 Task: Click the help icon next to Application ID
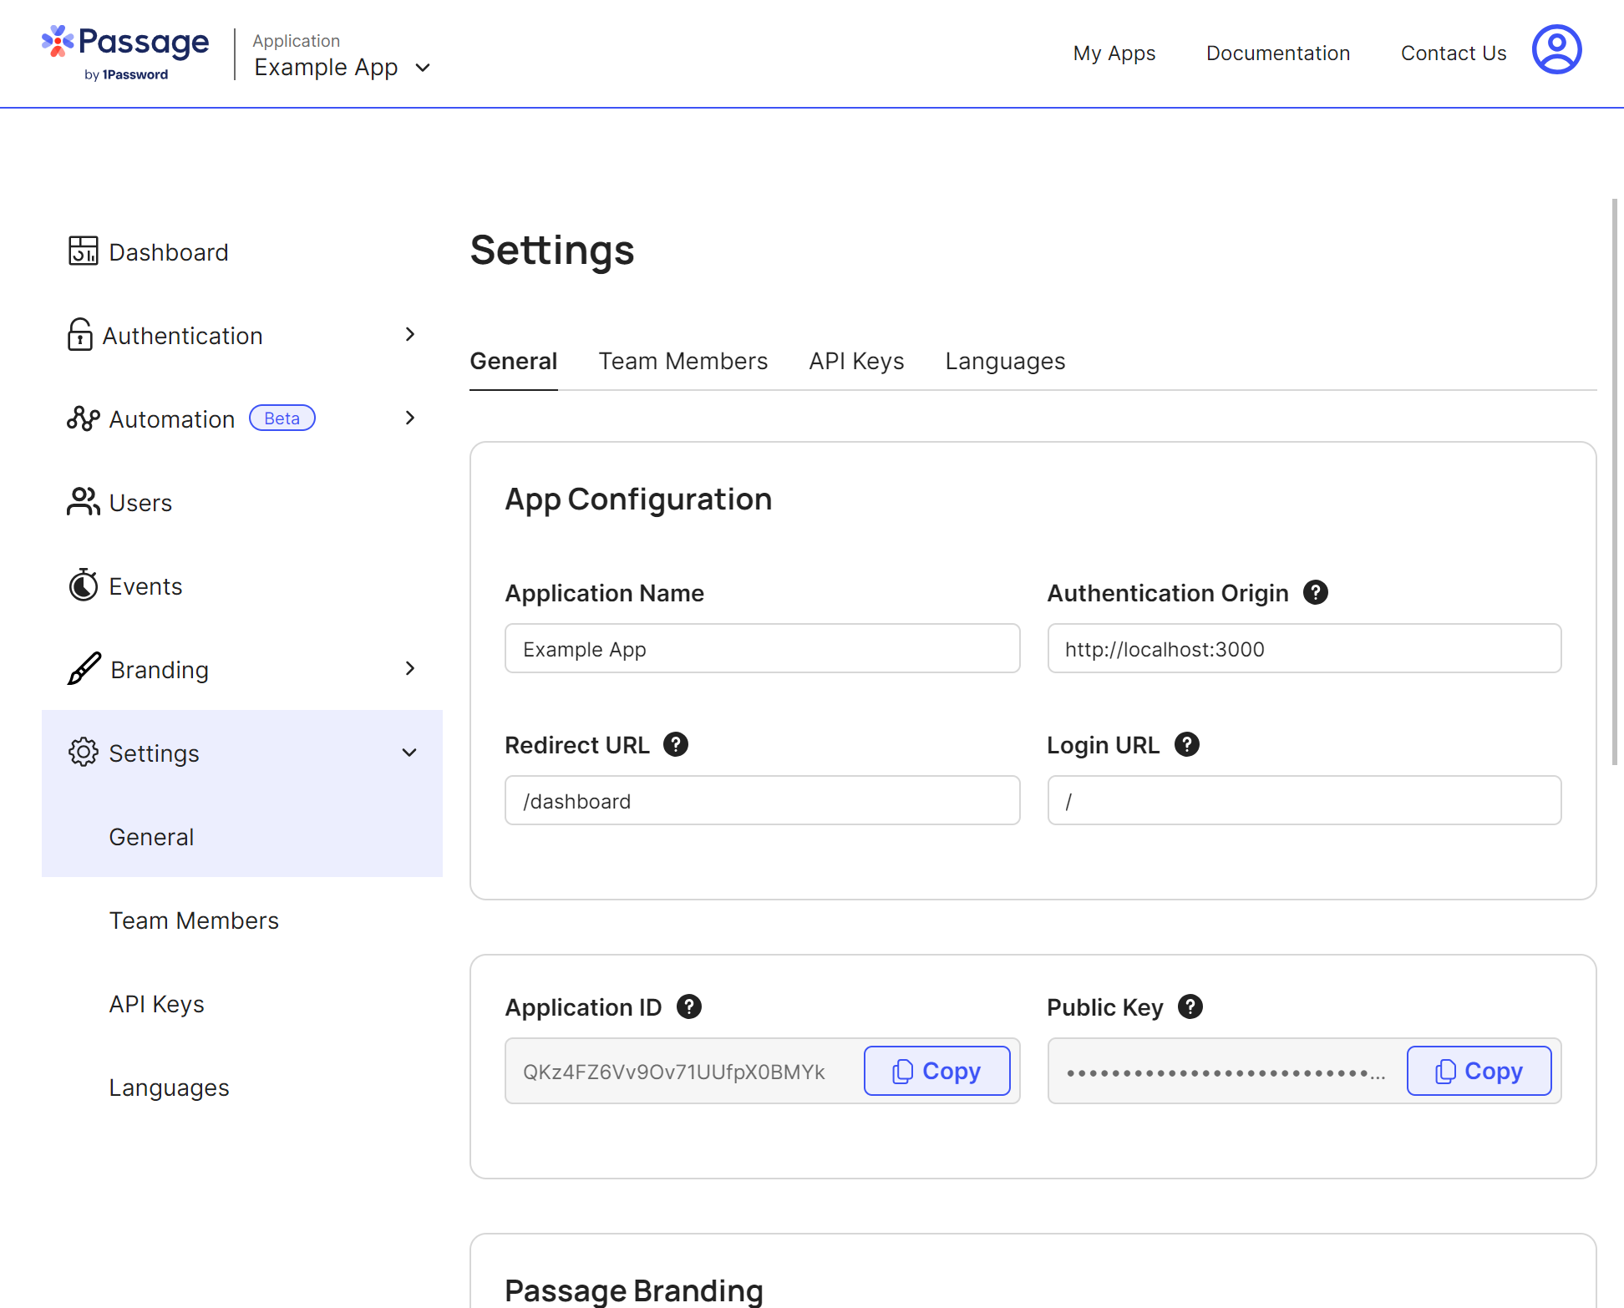click(x=689, y=1006)
